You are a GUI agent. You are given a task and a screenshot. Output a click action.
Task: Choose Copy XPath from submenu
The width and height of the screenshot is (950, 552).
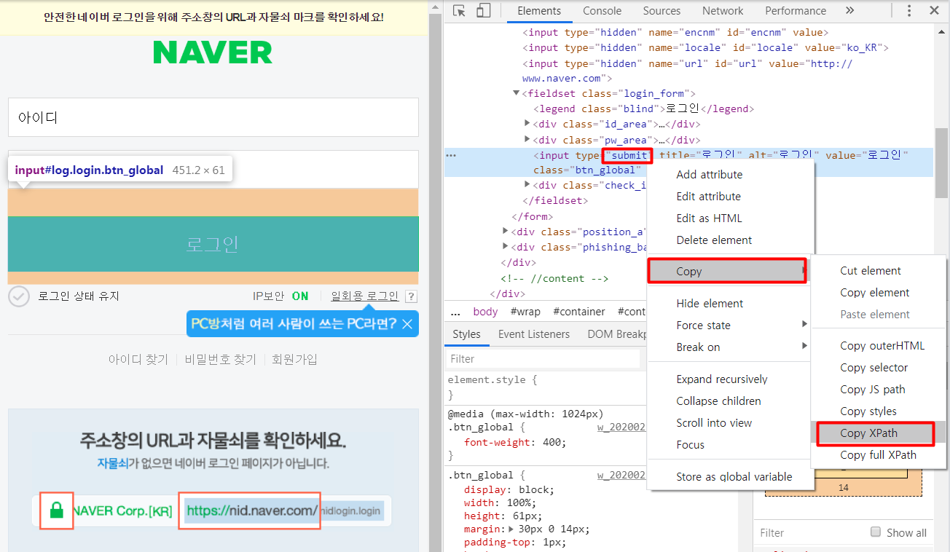[879, 433]
